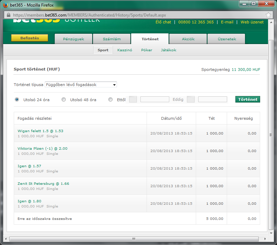The height and width of the screenshot is (245, 277).
Task: Click the vertical page scrollbar thumb
Action: pyautogui.click(x=271, y=135)
